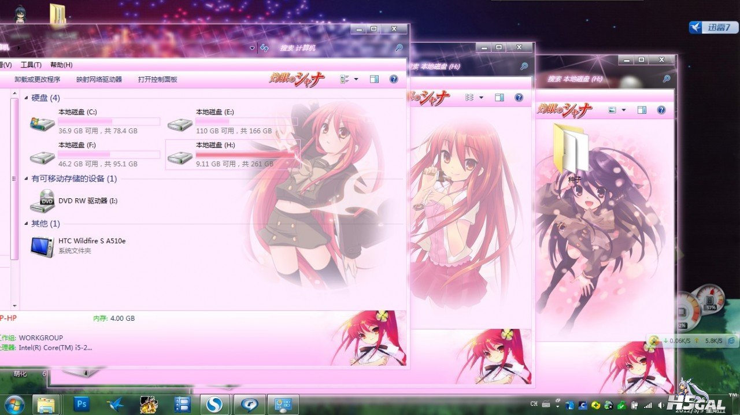
Task: Click 打开控制面板 button
Action: (157, 79)
